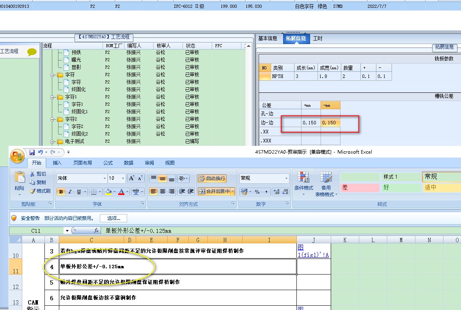461x310 pixels.
Task: Expand the merge and center dropdown arrow
Action: coord(233,191)
